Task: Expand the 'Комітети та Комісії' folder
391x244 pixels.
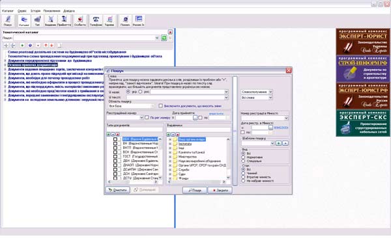Action: point(170,152)
